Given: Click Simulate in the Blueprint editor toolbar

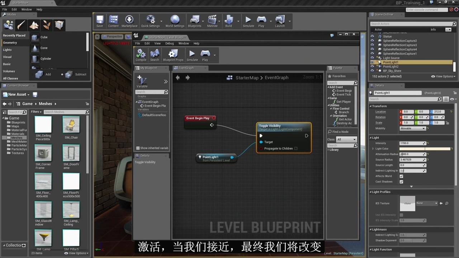Looking at the screenshot, I should pos(192,55).
